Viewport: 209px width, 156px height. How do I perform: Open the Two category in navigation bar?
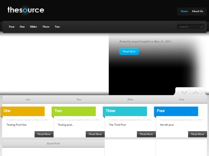(57, 27)
